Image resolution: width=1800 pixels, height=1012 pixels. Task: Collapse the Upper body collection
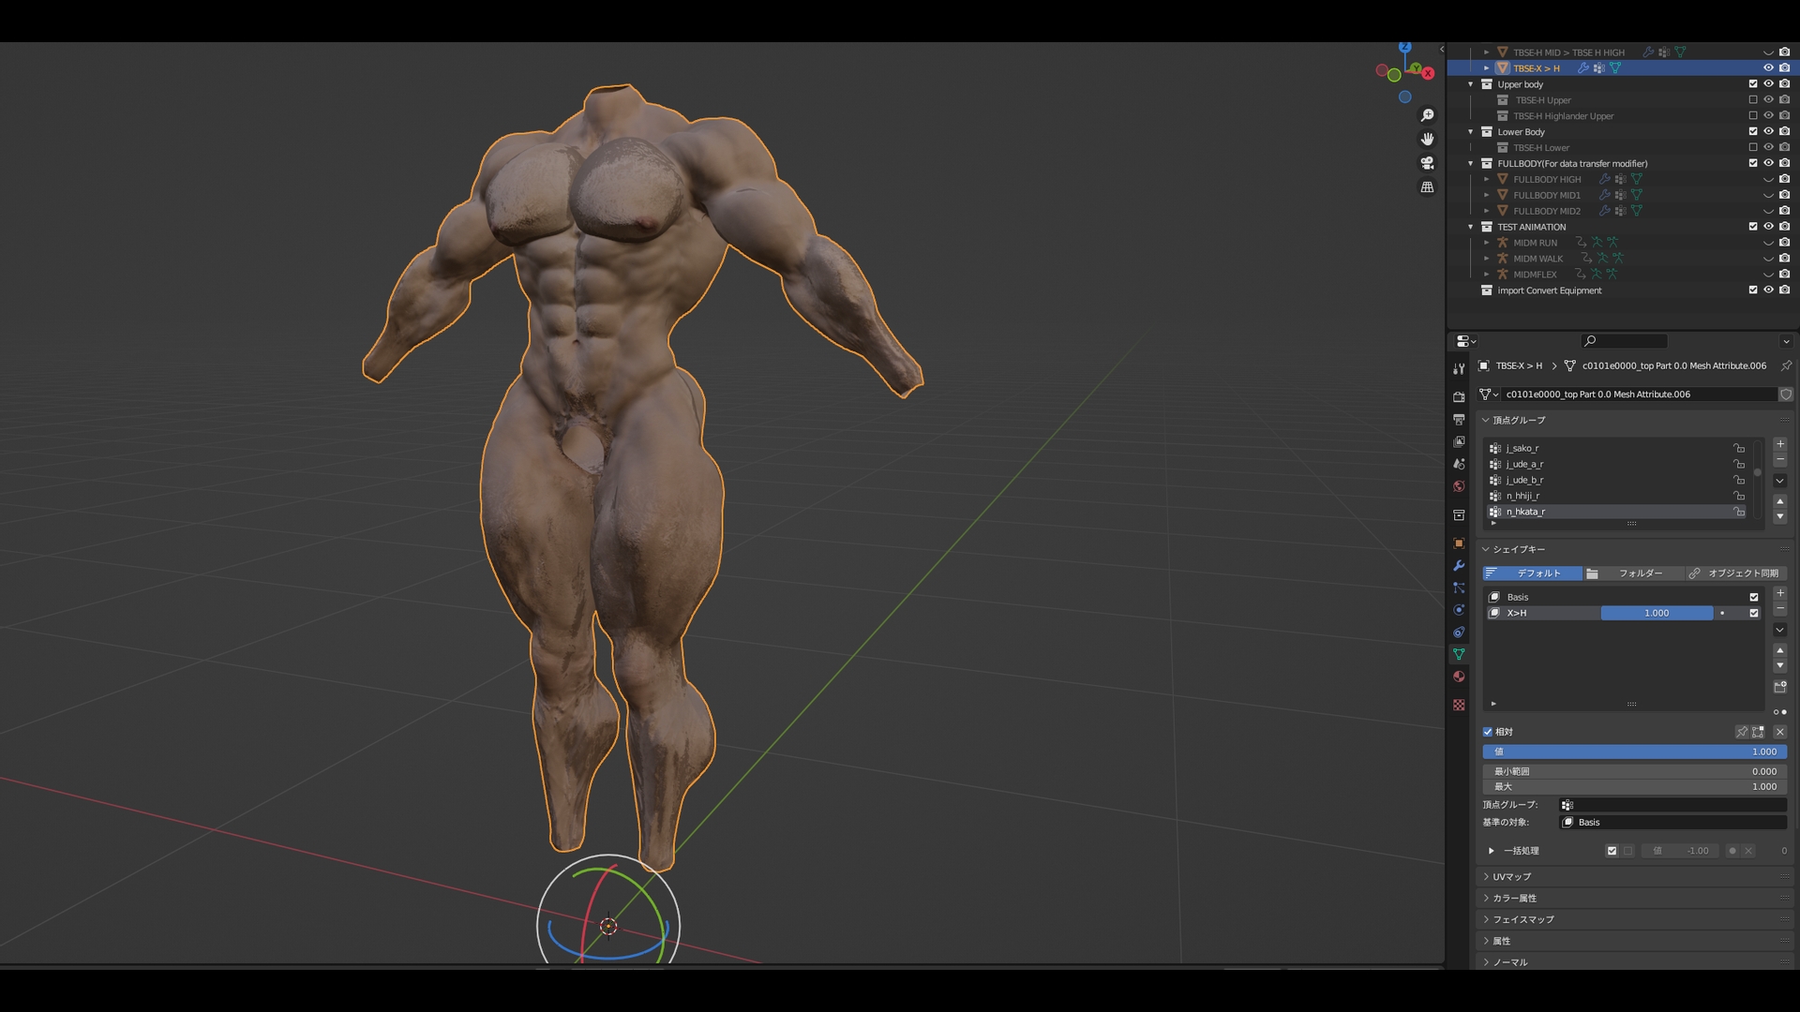pos(1471,84)
